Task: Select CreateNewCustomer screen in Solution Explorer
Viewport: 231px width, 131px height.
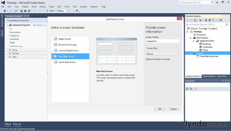Action: tap(209, 56)
